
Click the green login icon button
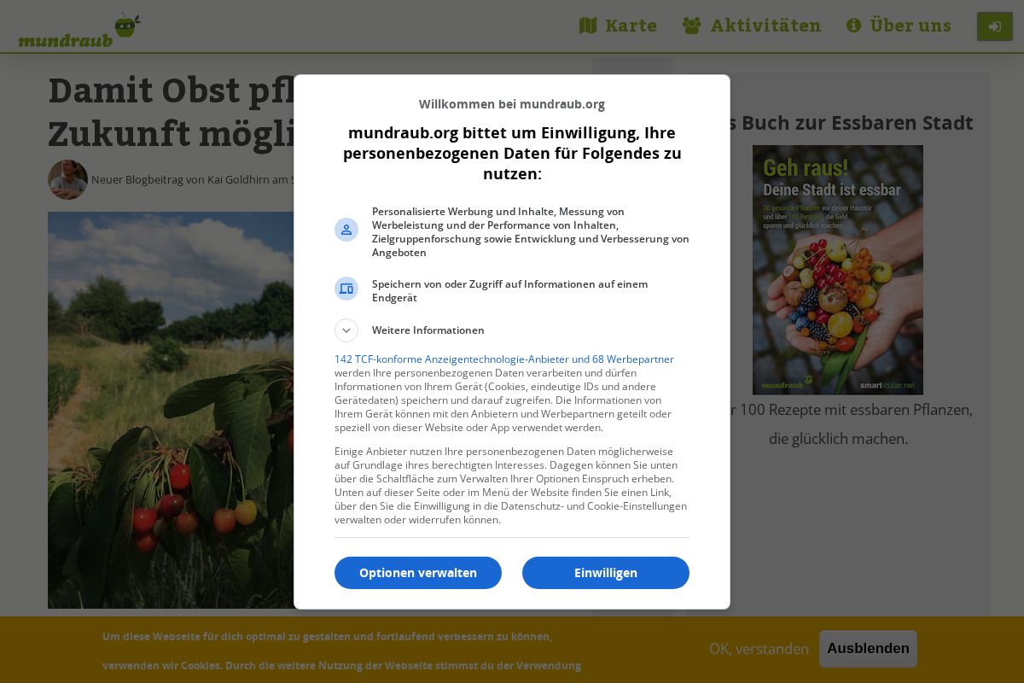tap(995, 26)
